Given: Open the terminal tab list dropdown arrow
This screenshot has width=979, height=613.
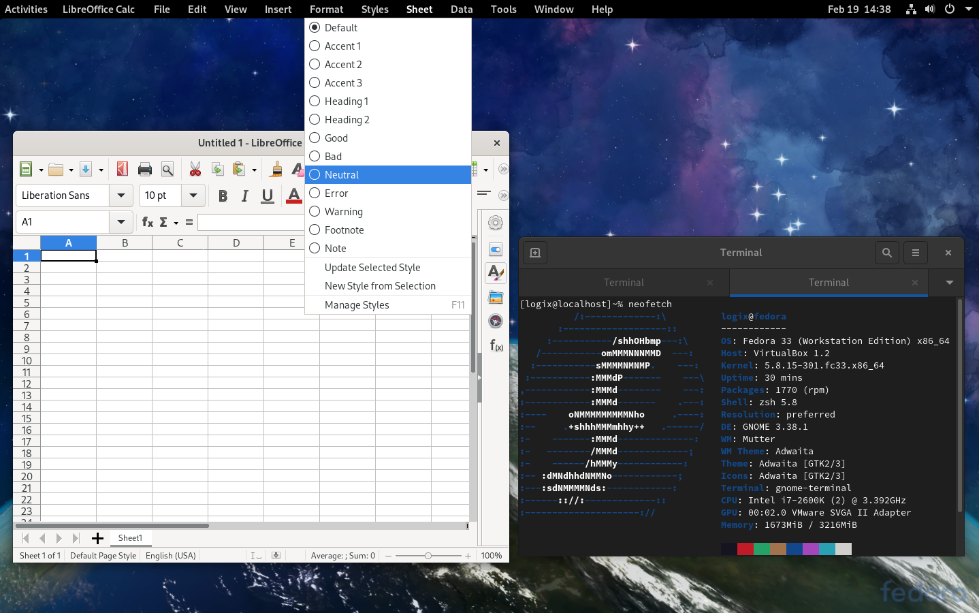Looking at the screenshot, I should coord(948,283).
